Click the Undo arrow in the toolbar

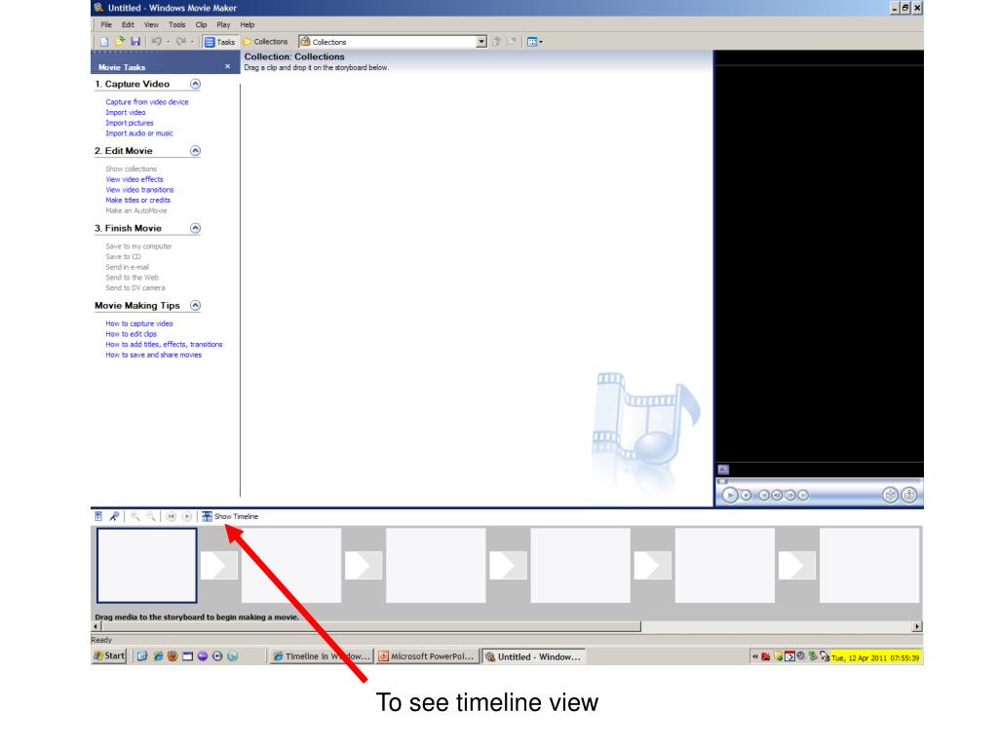click(x=157, y=41)
